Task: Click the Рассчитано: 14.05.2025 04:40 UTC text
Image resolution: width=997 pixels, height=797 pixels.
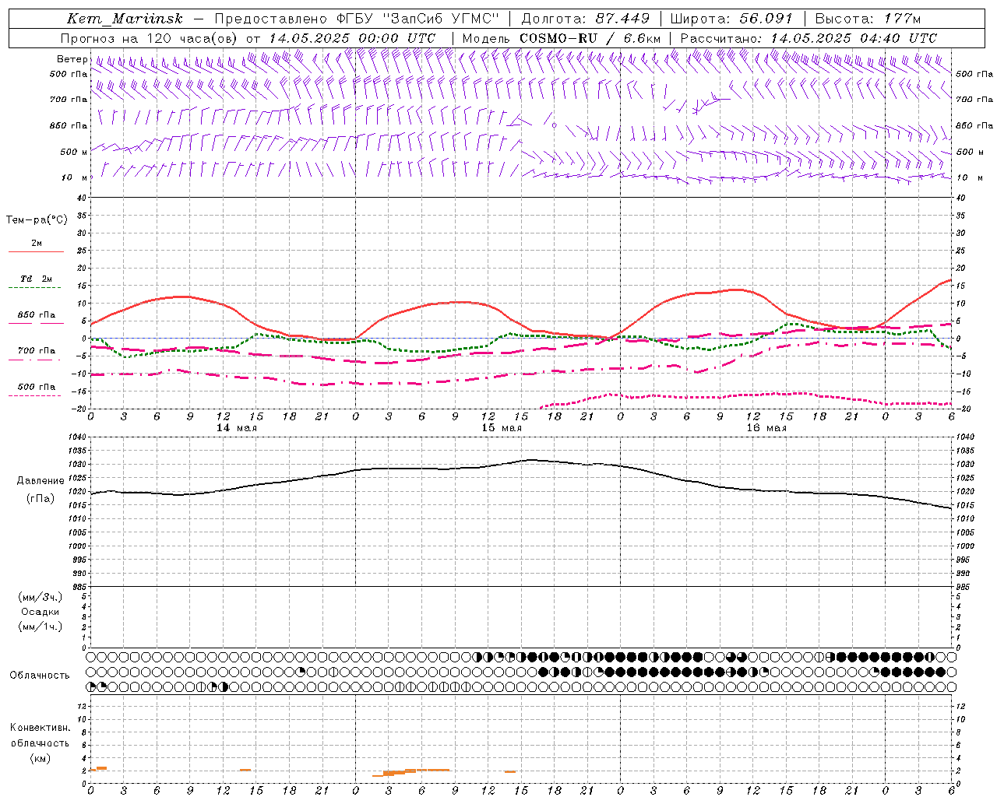Action: (809, 38)
